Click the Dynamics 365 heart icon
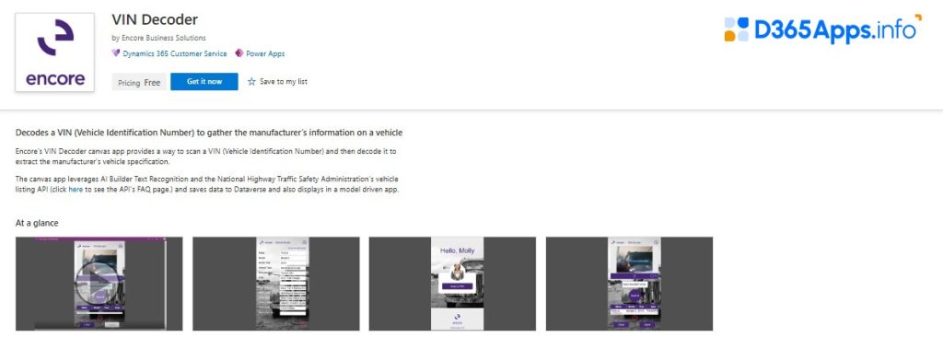Viewport: 943px width, 337px height. (x=116, y=53)
